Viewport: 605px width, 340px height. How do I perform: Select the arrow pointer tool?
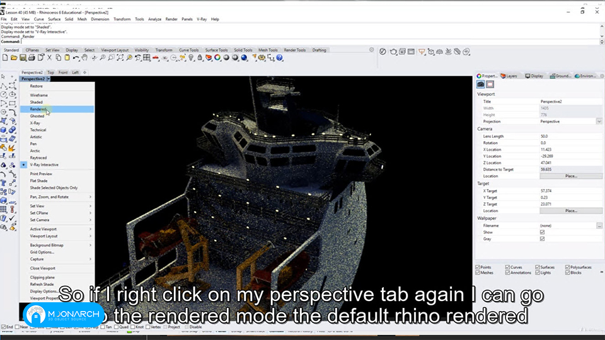(x=4, y=77)
